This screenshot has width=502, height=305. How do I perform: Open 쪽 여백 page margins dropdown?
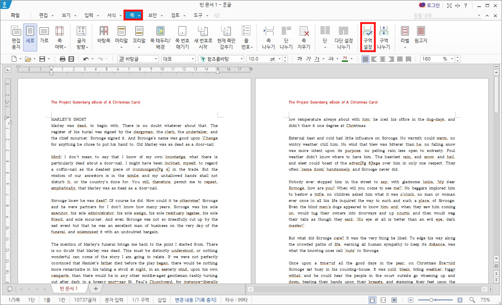point(59,37)
